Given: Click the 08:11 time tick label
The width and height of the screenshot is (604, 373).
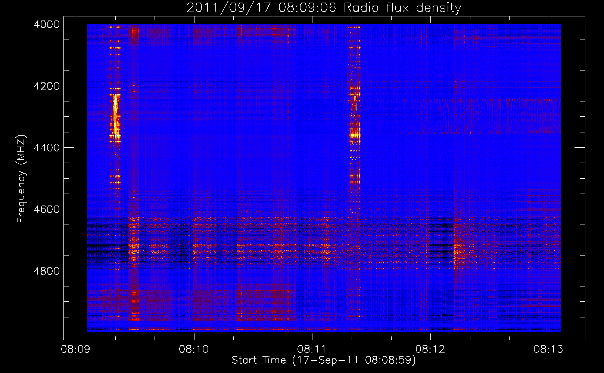Looking at the screenshot, I should (x=312, y=350).
